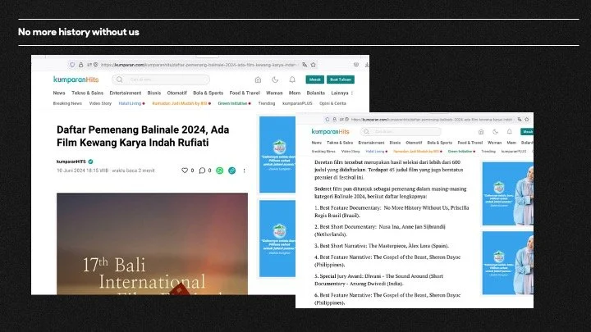
Task: Focus the search field in the left window
Action: [161, 80]
